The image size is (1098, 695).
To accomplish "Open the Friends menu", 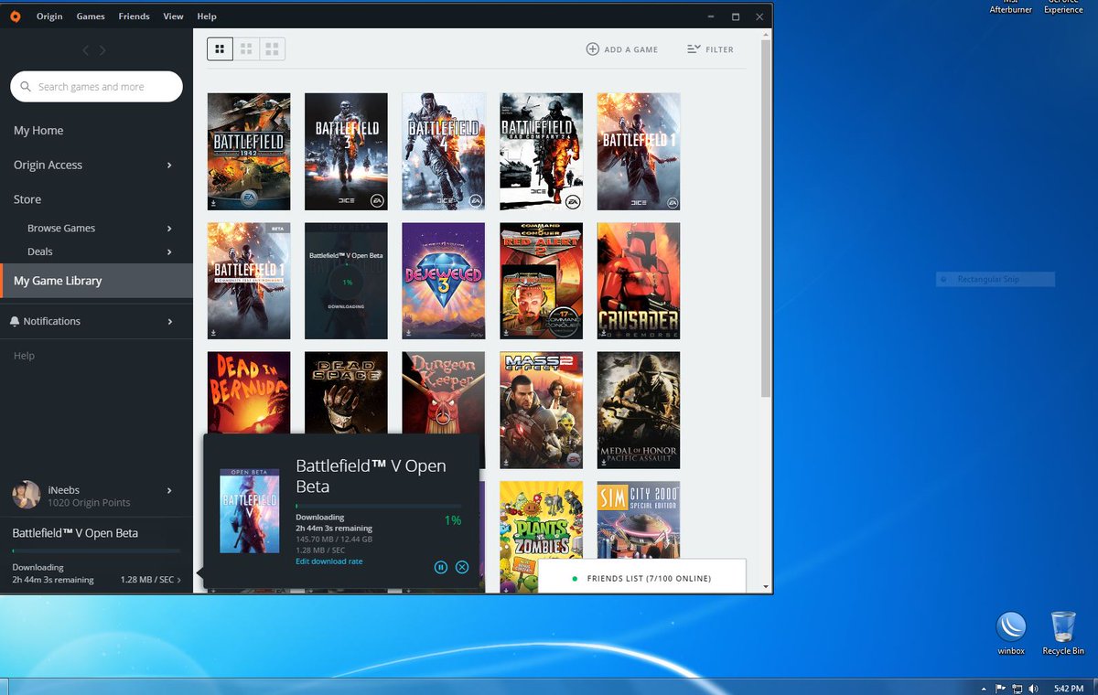I will click(134, 16).
